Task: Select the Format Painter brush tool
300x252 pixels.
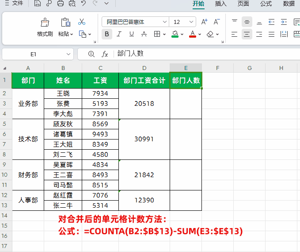Action: click(x=45, y=23)
